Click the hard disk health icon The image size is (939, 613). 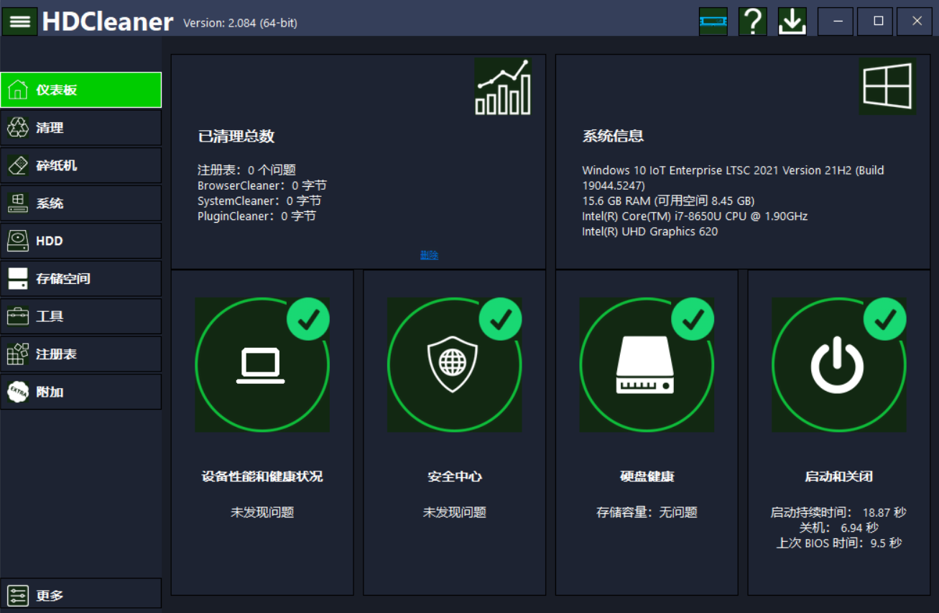(645, 365)
